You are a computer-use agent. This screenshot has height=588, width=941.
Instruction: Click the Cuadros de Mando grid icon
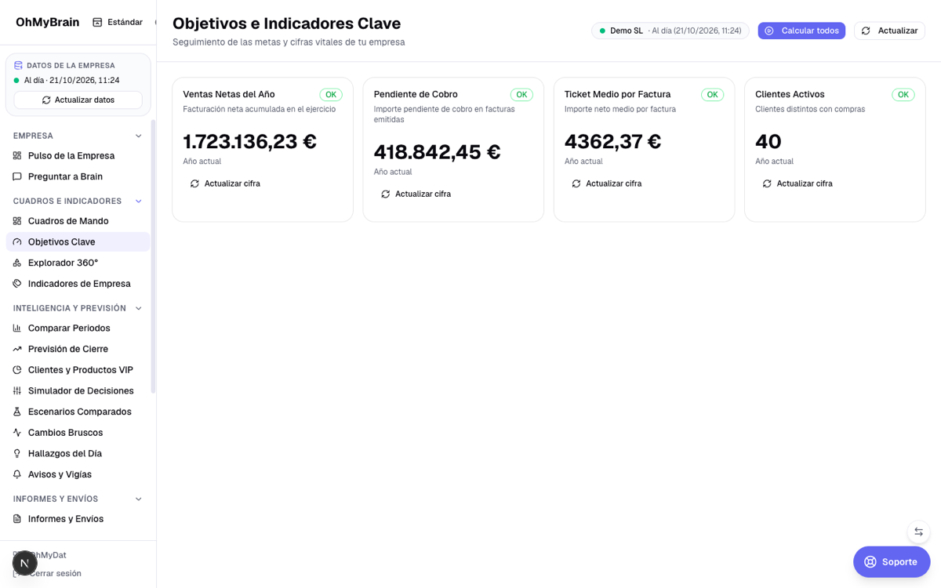[17, 221]
